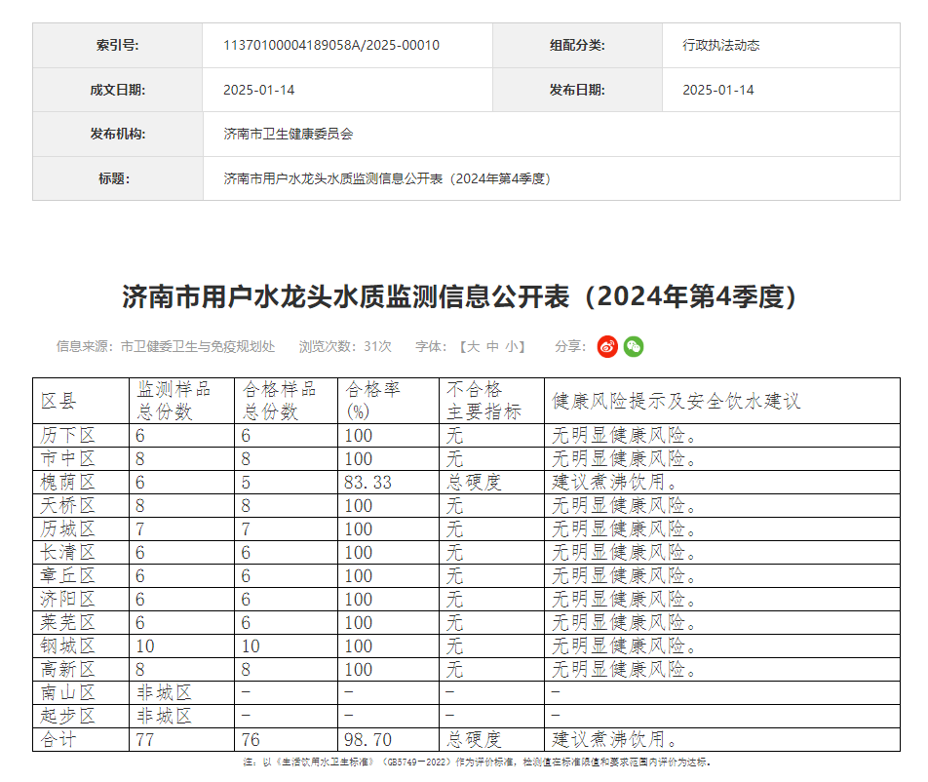
Task: Click the 83.33 pass rate cell
Action: pyautogui.click(x=368, y=482)
